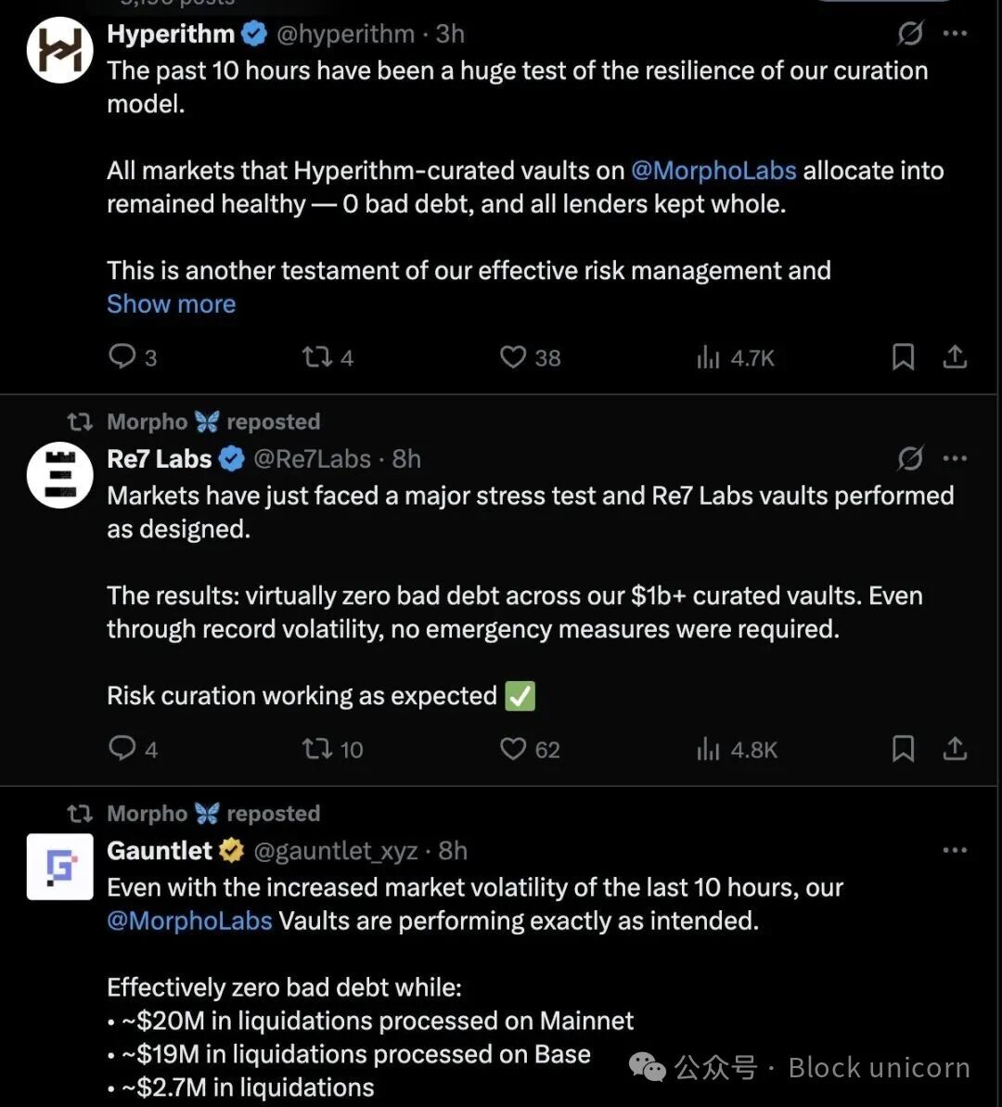
Task: Share the Hyperithm post
Action: 955,357
